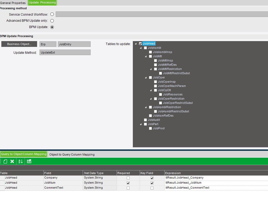Select row header of JobNum mapping row

click(2, 183)
